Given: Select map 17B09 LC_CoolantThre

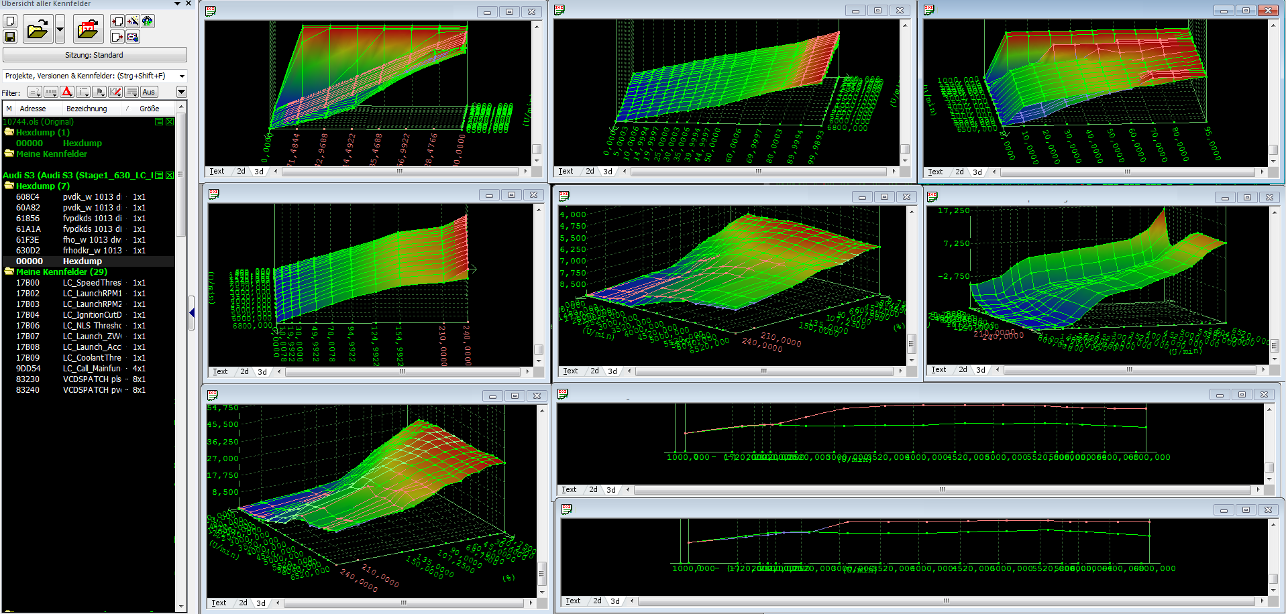Looking at the screenshot, I should point(89,358).
